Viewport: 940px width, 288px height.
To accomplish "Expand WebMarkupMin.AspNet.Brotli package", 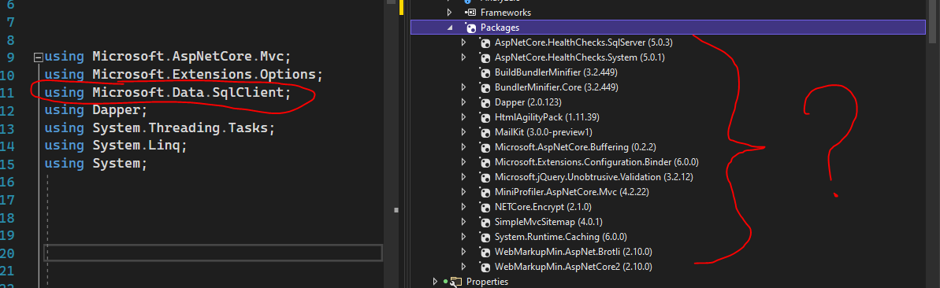I will click(x=463, y=252).
